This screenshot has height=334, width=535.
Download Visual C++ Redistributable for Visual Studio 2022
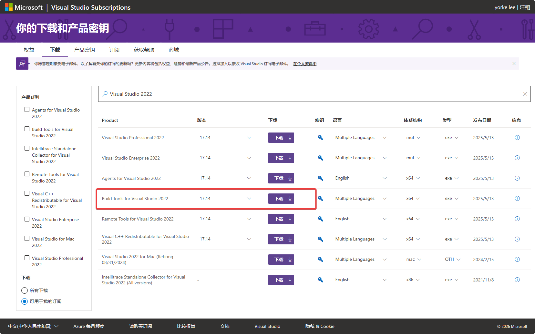pos(281,239)
